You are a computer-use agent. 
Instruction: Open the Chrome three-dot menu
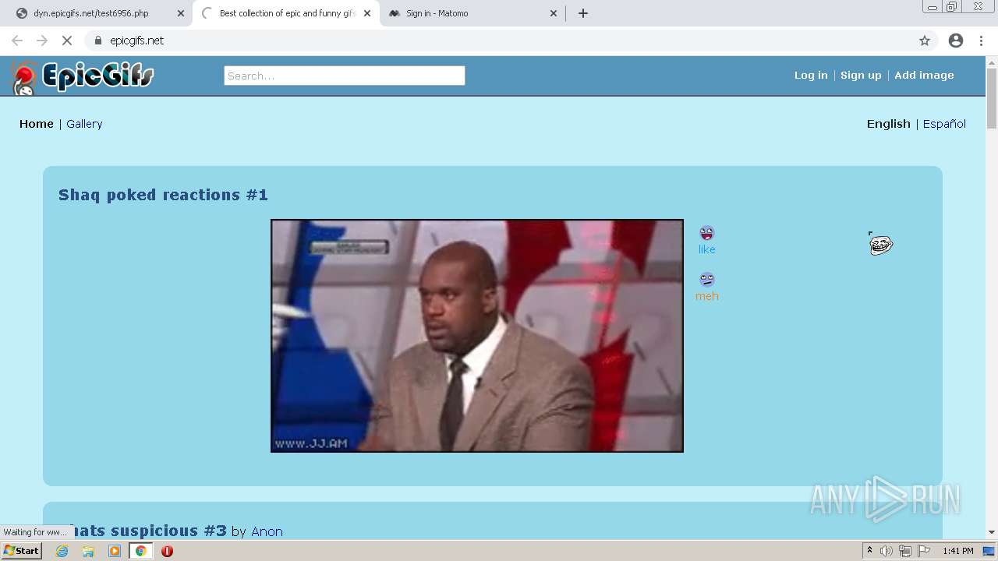pos(982,41)
